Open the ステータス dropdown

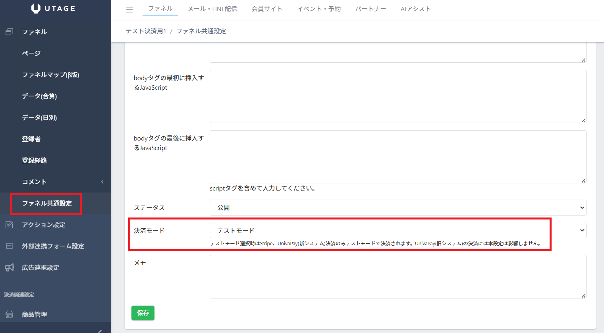pos(398,208)
